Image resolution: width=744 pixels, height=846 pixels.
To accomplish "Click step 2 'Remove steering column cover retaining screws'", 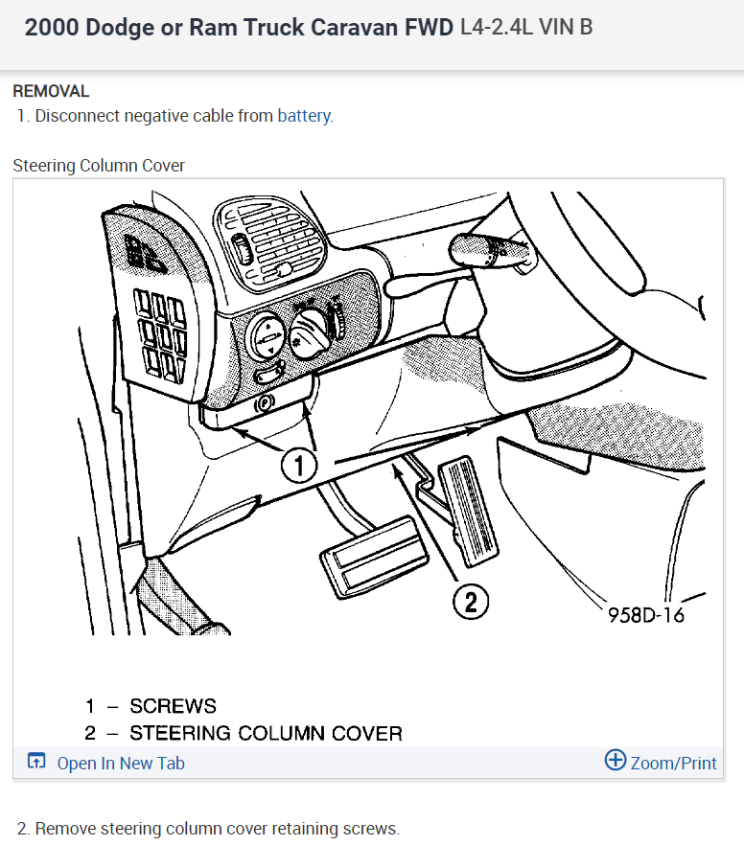I will click(x=208, y=828).
